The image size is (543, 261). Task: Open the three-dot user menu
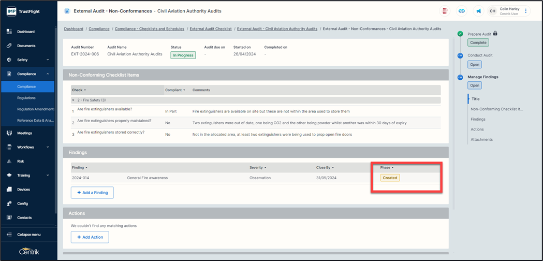coord(526,11)
